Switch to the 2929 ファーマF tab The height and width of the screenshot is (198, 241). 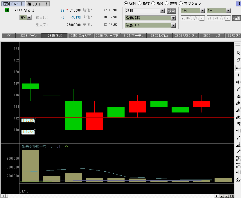coord(107,36)
